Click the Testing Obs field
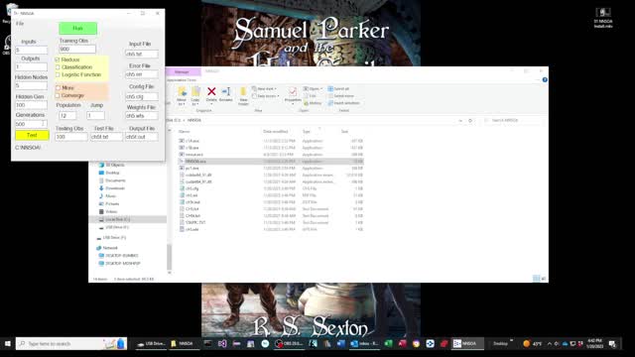This screenshot has width=635, height=357. [x=70, y=137]
